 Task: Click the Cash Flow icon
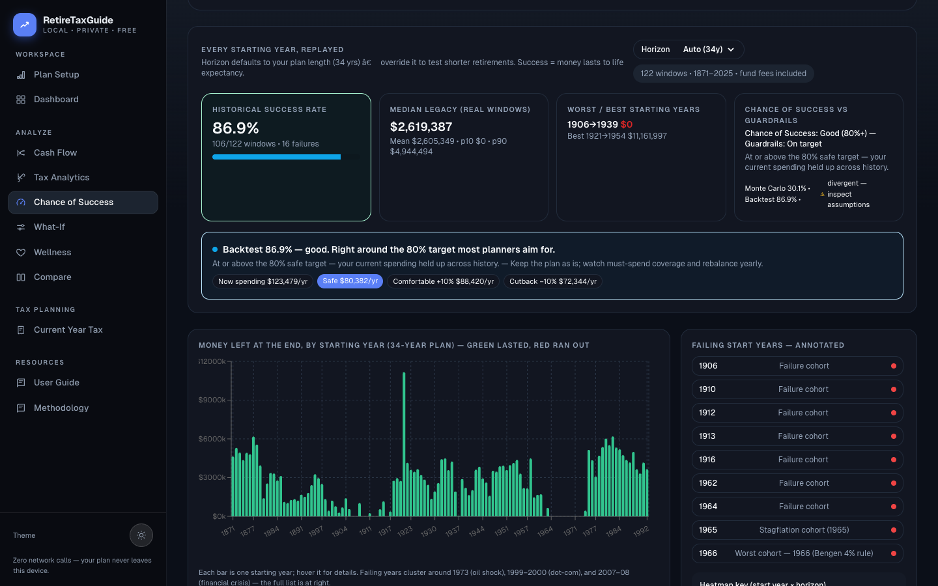21,153
